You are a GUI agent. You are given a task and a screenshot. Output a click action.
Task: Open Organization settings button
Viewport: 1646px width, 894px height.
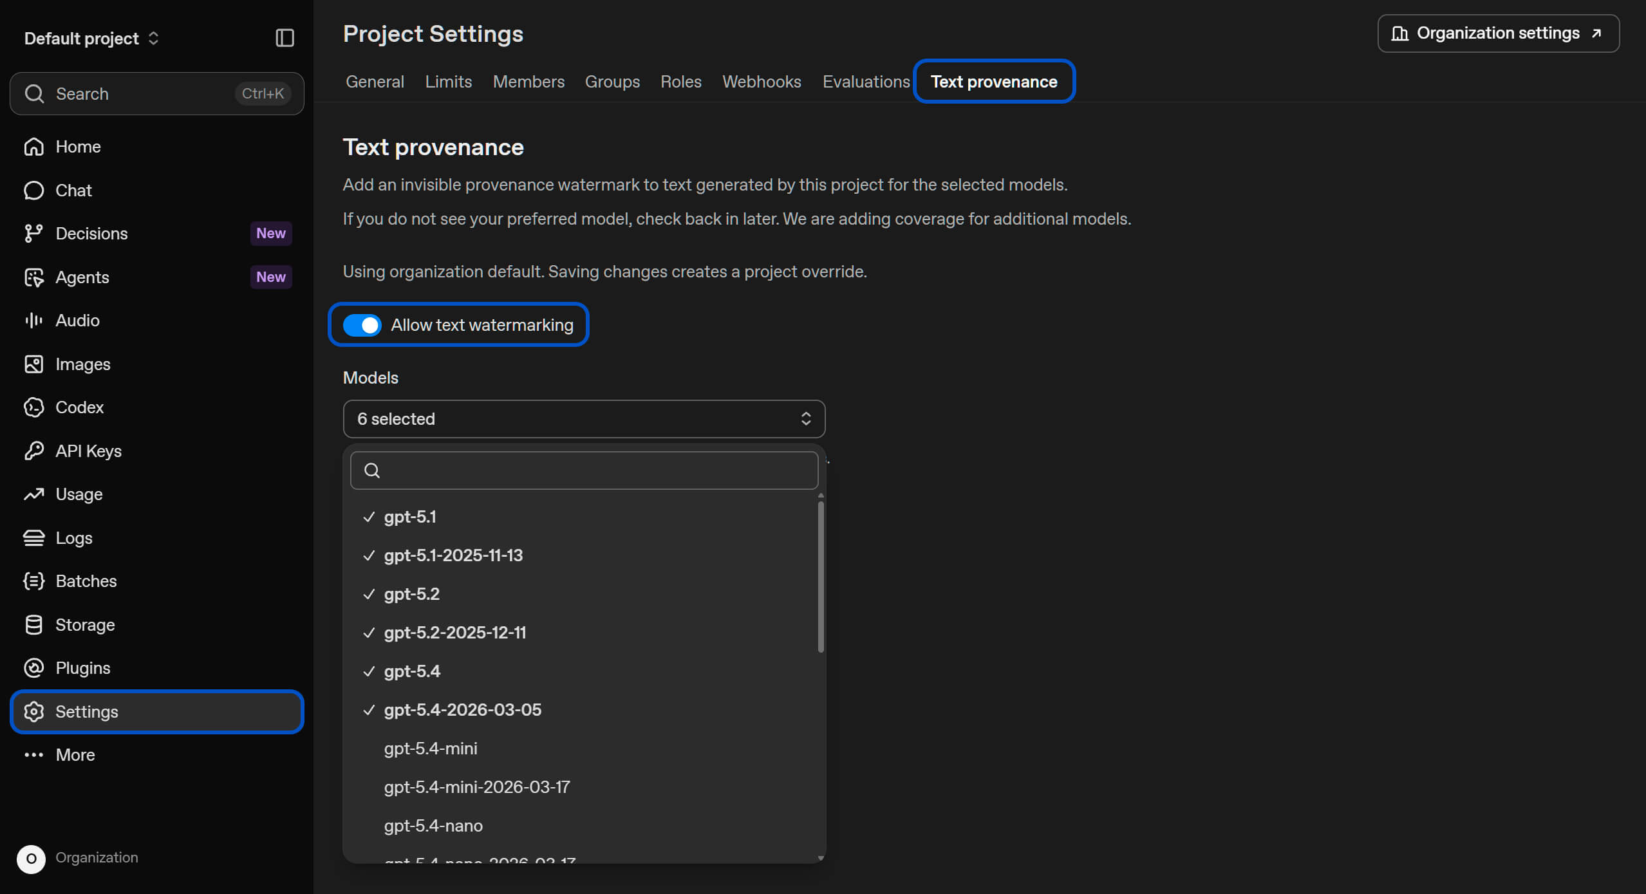(1498, 33)
